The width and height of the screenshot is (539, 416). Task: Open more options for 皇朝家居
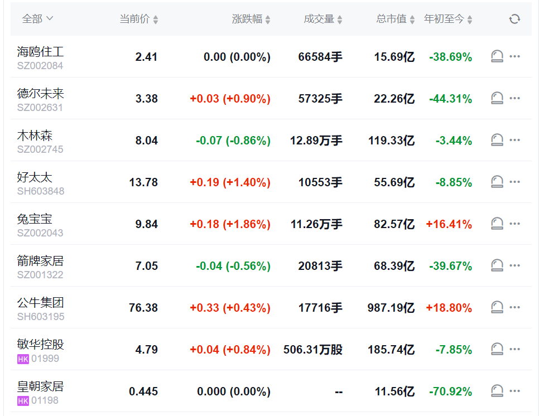514,391
